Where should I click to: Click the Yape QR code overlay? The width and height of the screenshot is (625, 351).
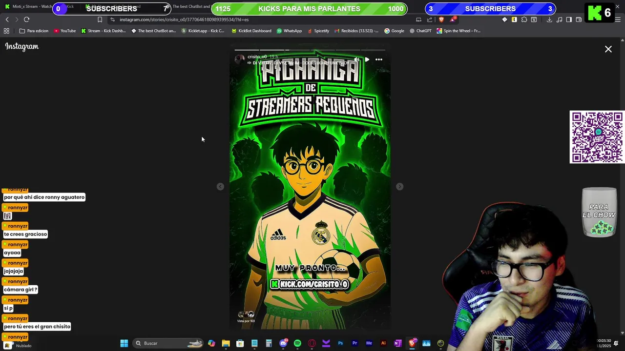[x=597, y=137]
